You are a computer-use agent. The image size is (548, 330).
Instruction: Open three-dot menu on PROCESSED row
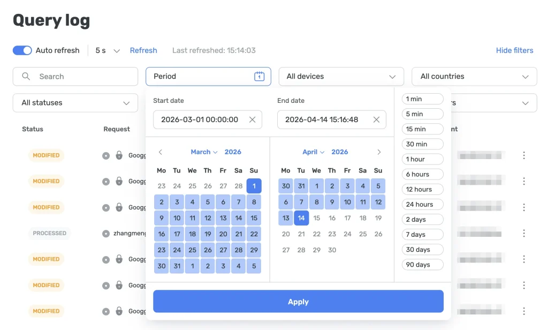pos(524,234)
